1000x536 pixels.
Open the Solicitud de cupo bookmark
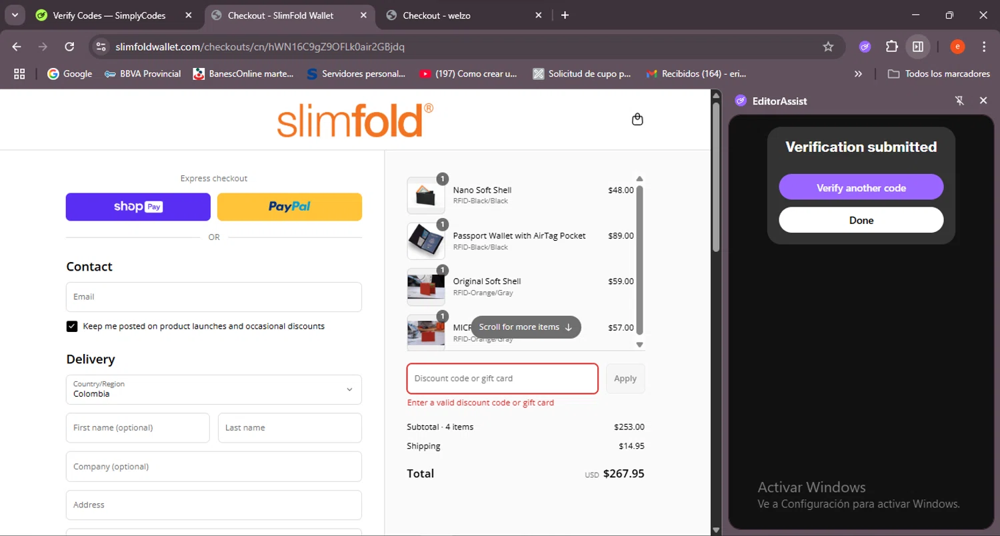pyautogui.click(x=582, y=74)
